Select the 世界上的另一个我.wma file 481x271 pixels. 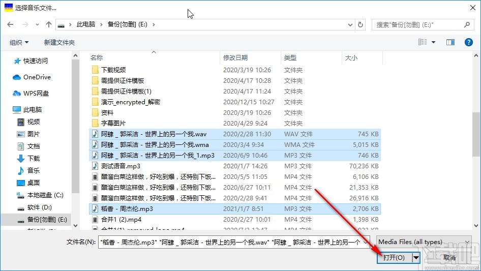(235, 144)
